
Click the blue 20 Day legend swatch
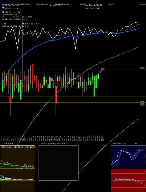pos(3,5)
